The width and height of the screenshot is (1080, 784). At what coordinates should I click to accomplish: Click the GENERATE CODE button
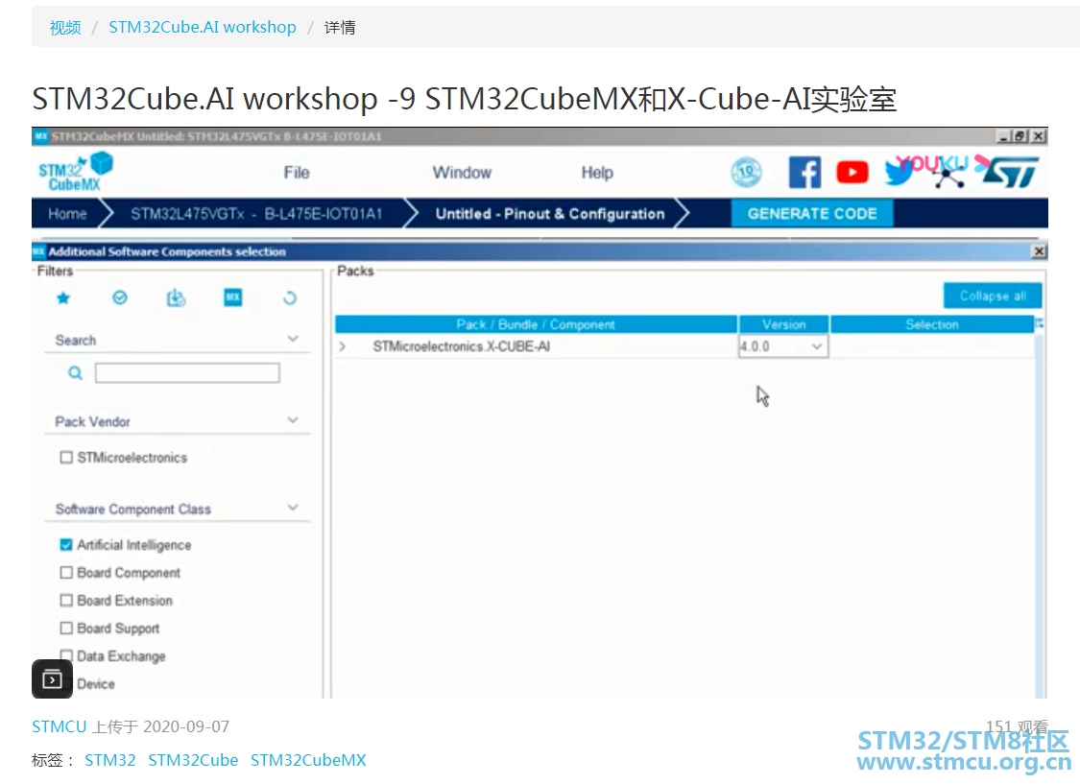tap(812, 214)
